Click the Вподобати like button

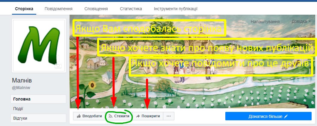coord(89,116)
